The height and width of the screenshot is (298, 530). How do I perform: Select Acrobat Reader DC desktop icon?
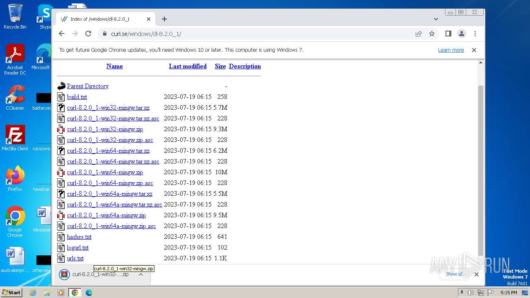click(15, 60)
